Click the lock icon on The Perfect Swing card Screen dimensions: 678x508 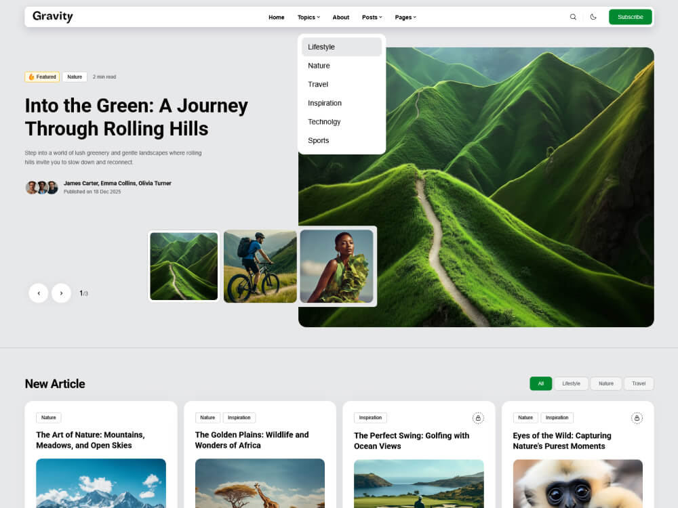click(478, 418)
